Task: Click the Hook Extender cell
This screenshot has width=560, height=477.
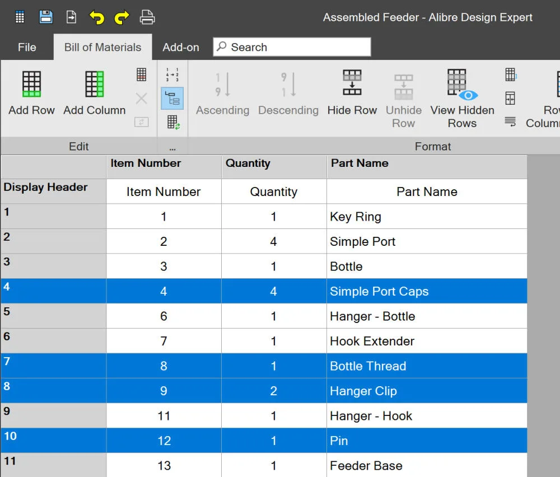Action: pyautogui.click(x=427, y=341)
